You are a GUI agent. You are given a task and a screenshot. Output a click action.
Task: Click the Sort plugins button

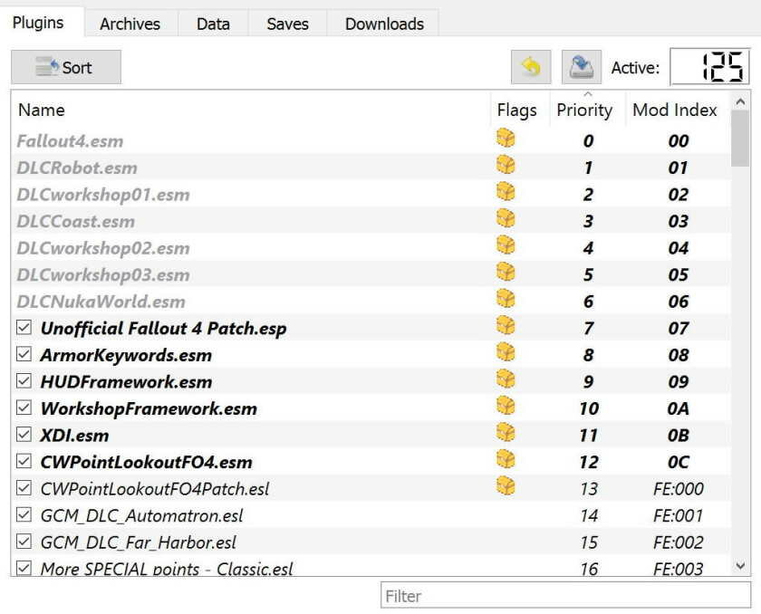pyautogui.click(x=66, y=67)
